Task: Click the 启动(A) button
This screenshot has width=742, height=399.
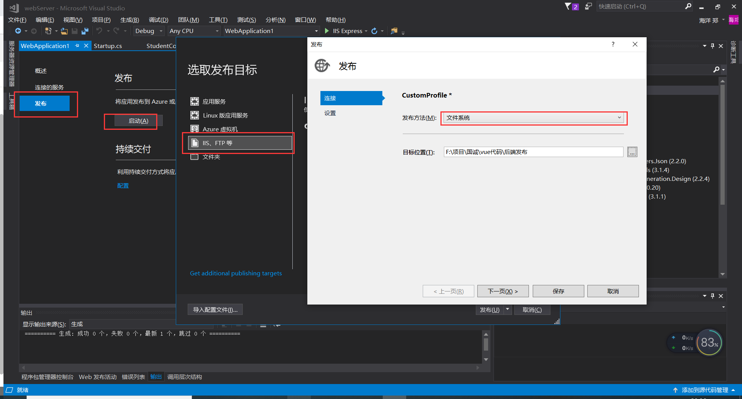Action: [x=138, y=121]
